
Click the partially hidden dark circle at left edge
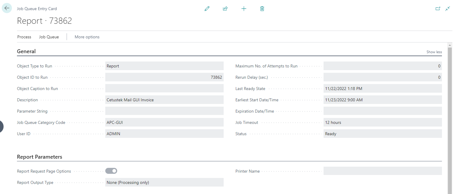pyautogui.click(x=1, y=126)
